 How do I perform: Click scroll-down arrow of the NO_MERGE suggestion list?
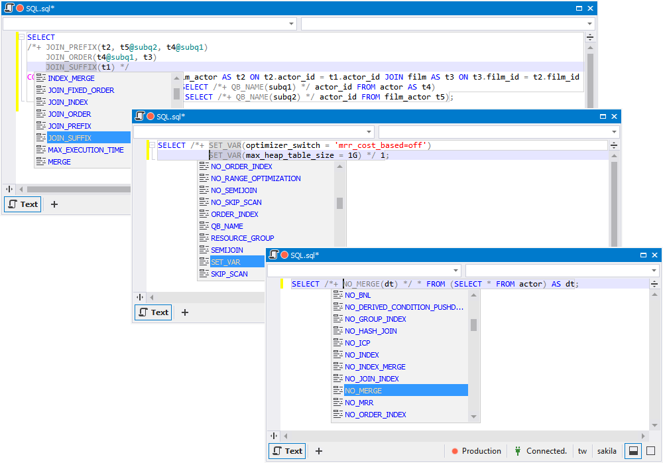tap(473, 417)
